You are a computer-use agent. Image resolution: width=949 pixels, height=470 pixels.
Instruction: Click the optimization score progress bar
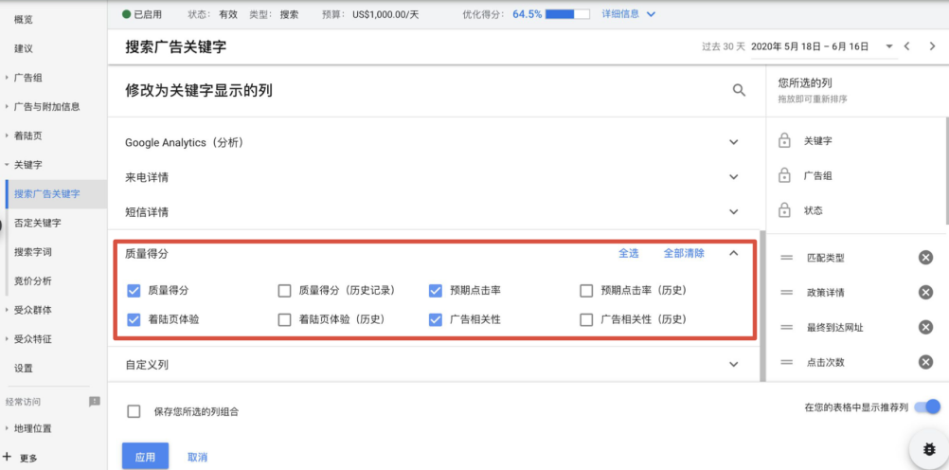567,14
